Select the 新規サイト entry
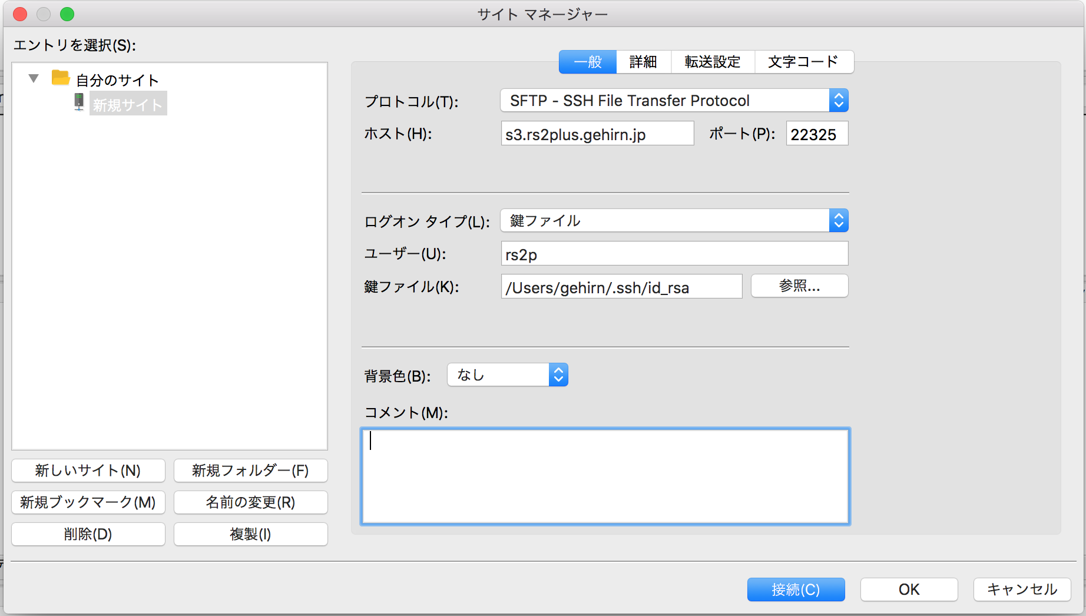This screenshot has height=616, width=1086. 127,104
